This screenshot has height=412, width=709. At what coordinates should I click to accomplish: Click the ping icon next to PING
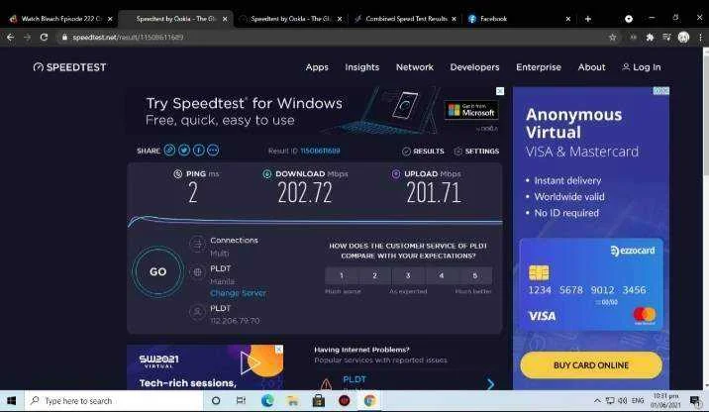coord(177,173)
